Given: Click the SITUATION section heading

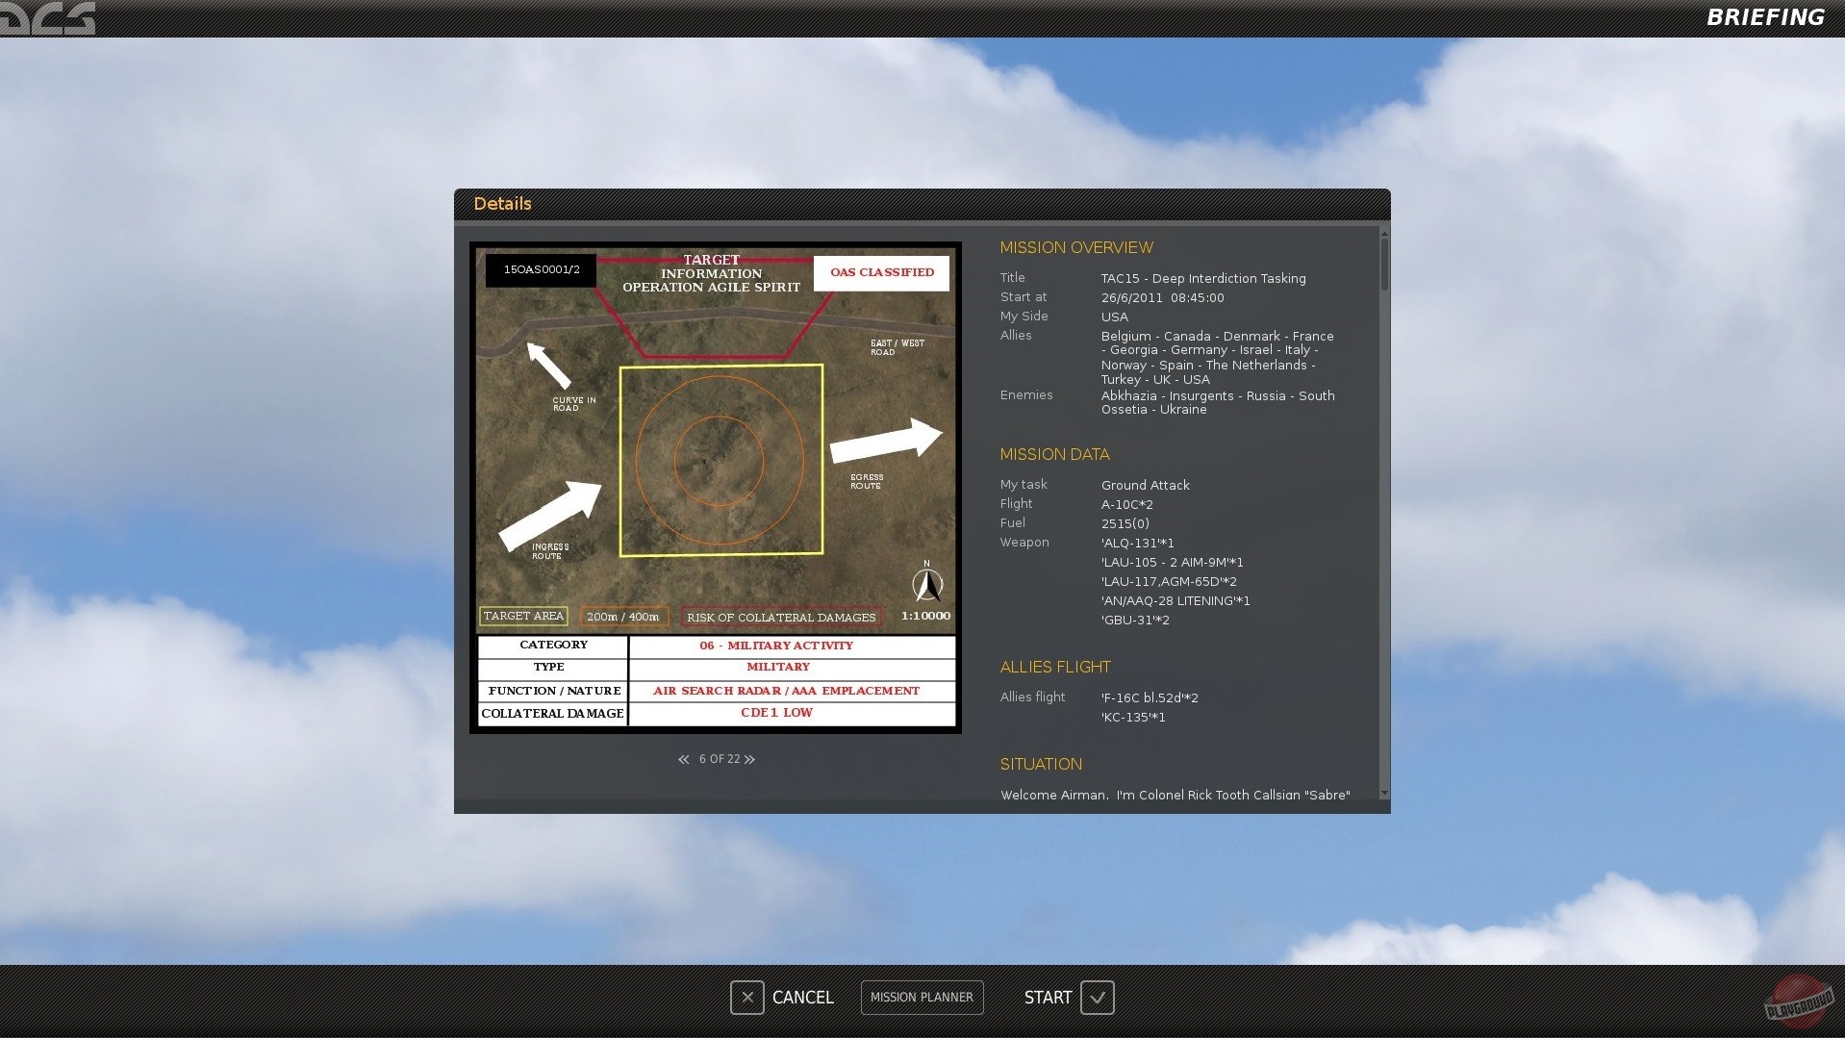Looking at the screenshot, I should coord(1041,764).
